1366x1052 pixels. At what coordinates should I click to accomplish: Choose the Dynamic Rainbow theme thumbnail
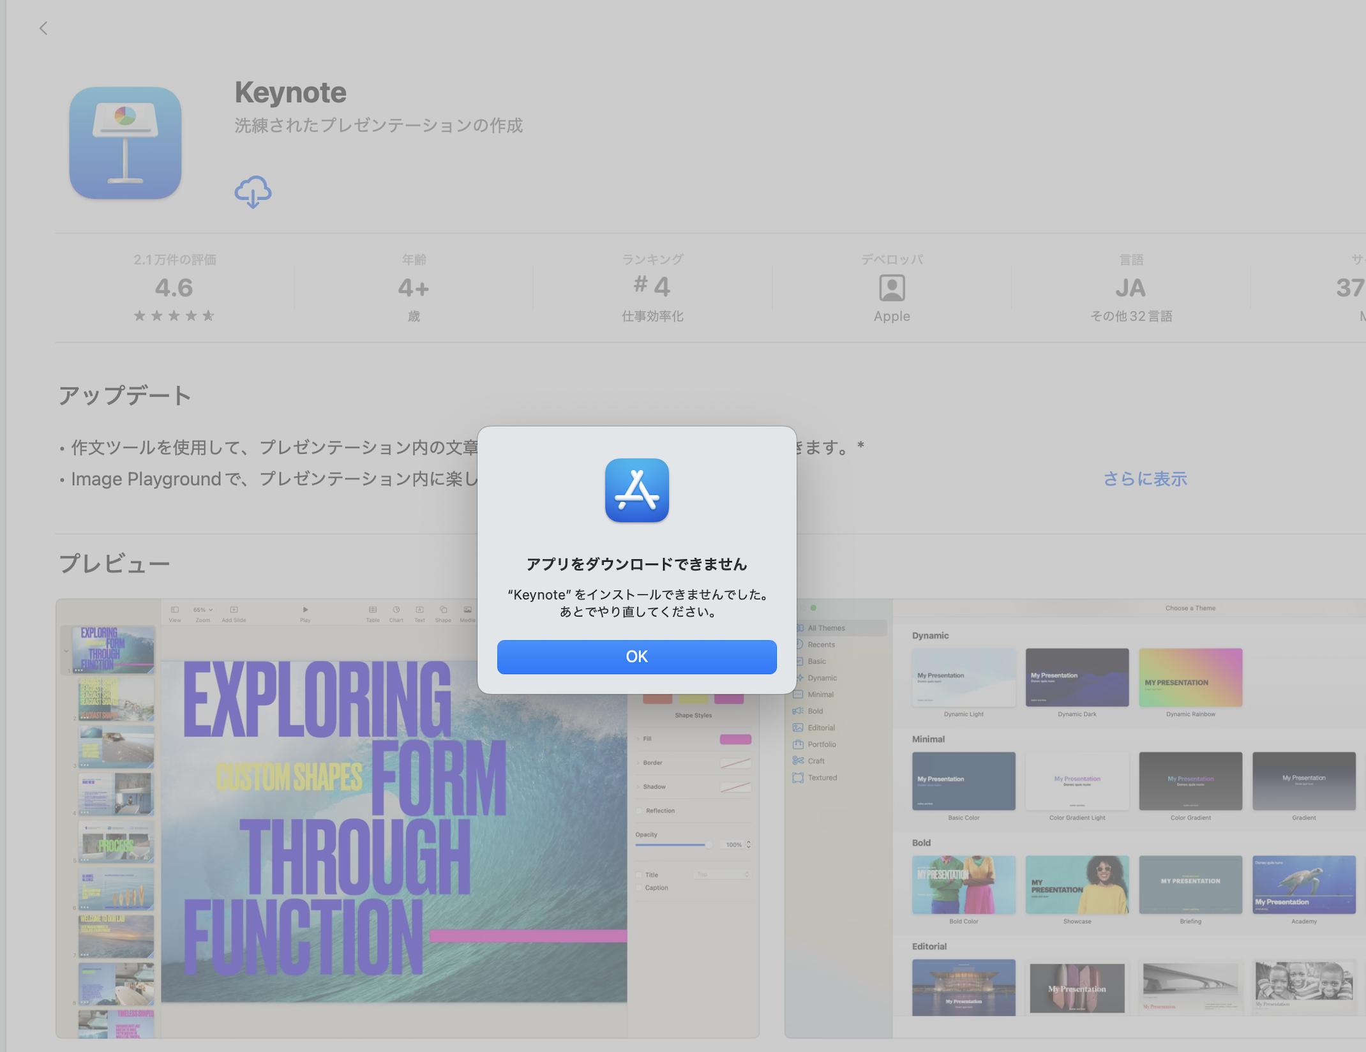point(1190,677)
